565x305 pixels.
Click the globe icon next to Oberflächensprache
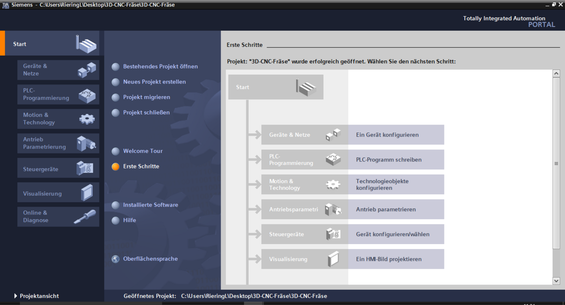pos(115,259)
